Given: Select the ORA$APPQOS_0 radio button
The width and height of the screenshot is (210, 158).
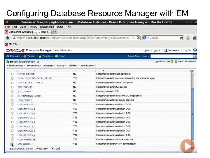Looking at the screenshot, I should (x=12, y=104).
